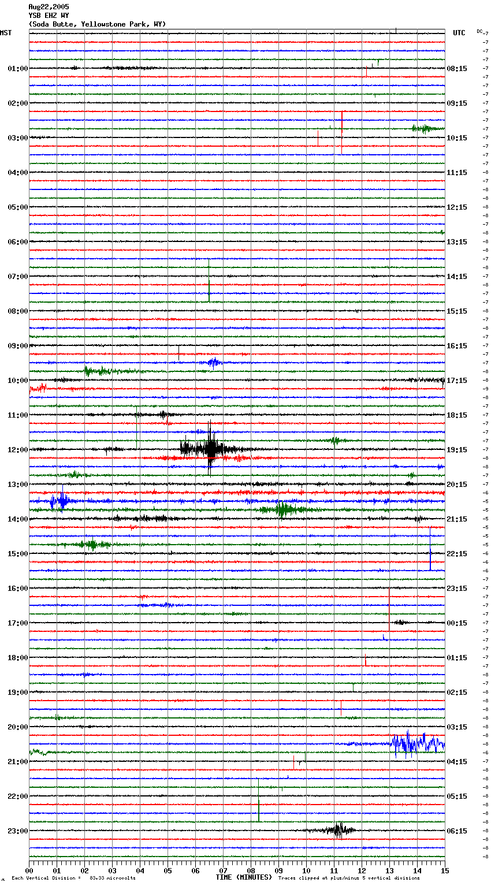The width and height of the screenshot is (491, 886).
Task: Click the '14:15' UTC time label
Action: pos(457,277)
